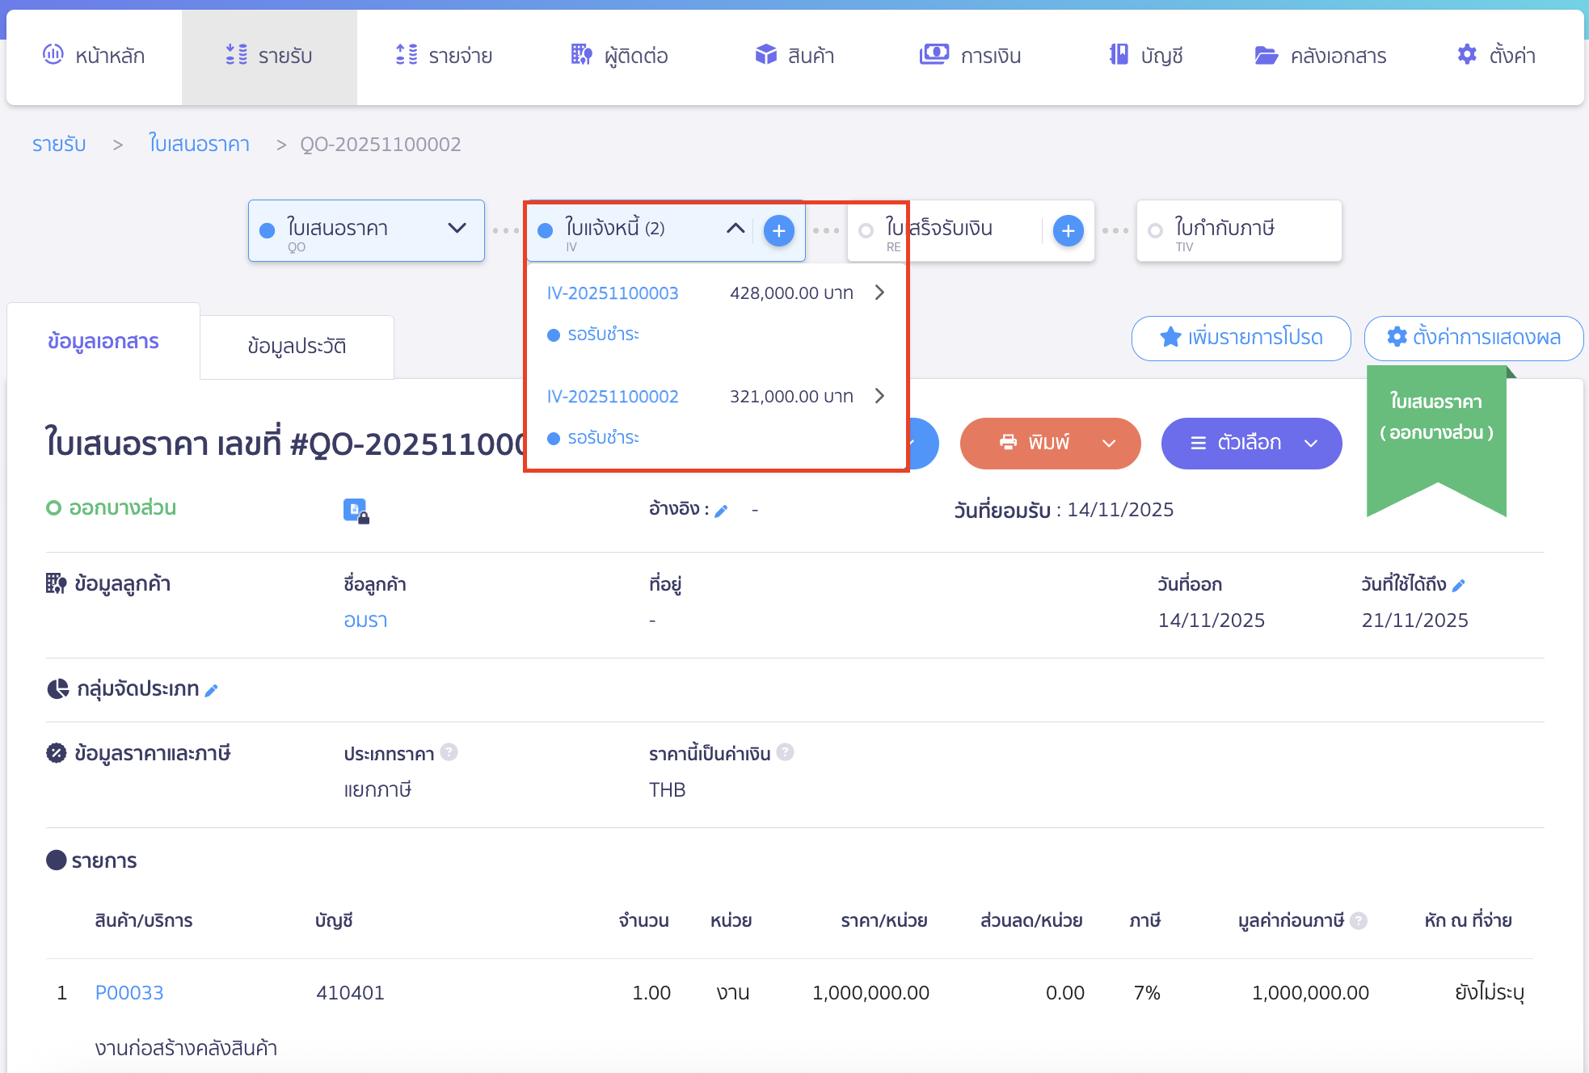Click the locked document icon near status

pyautogui.click(x=356, y=511)
